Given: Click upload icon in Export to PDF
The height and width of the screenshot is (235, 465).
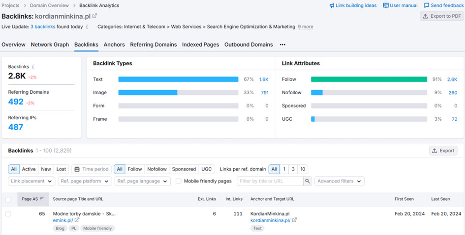Looking at the screenshot, I should pyautogui.click(x=425, y=16).
